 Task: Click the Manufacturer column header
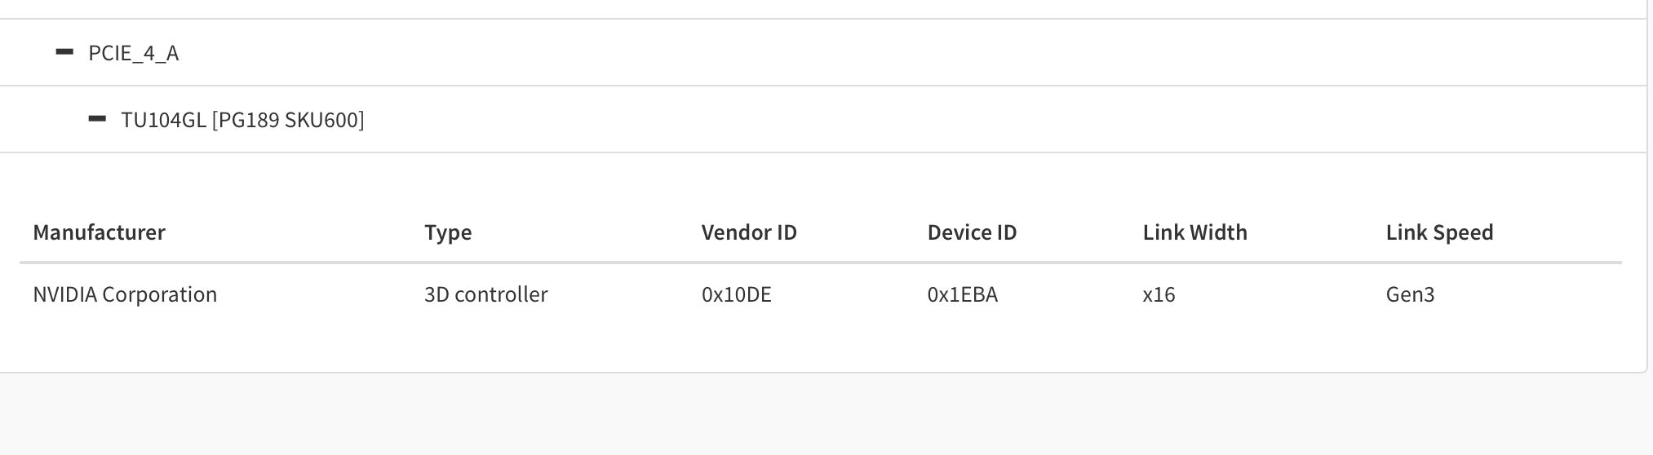(x=99, y=232)
